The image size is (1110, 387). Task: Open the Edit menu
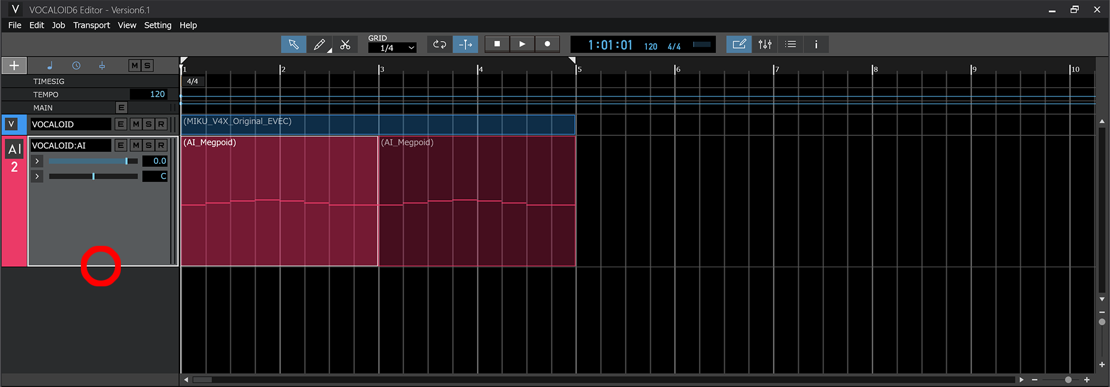click(x=36, y=25)
